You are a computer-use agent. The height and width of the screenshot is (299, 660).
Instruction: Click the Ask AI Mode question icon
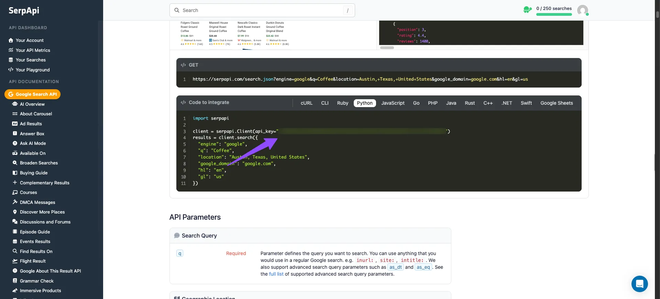click(15, 143)
